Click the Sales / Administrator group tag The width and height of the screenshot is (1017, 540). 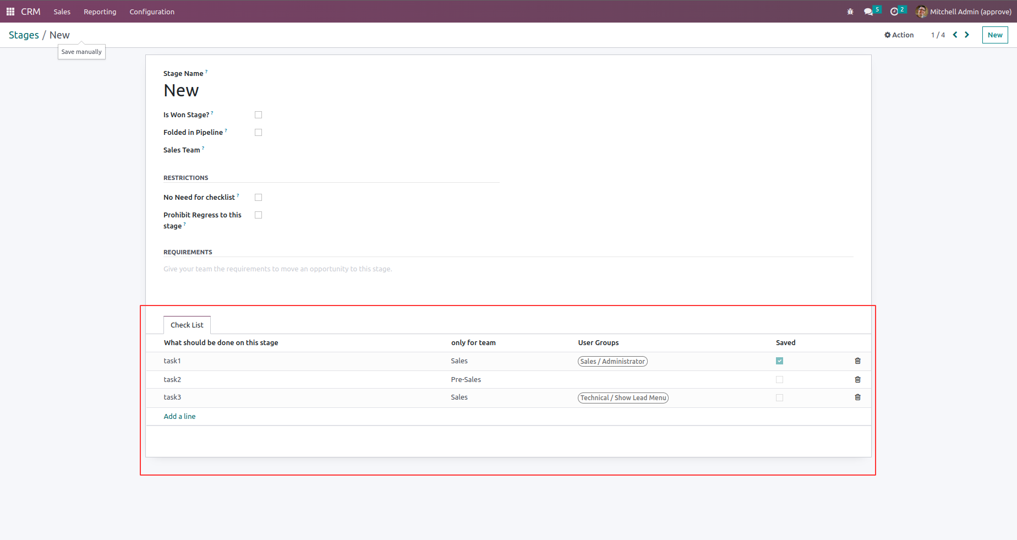[613, 362]
